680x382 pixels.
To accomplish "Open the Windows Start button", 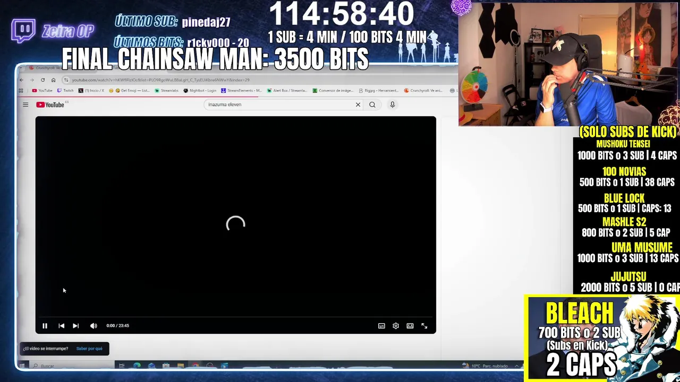I will click(x=22, y=366).
